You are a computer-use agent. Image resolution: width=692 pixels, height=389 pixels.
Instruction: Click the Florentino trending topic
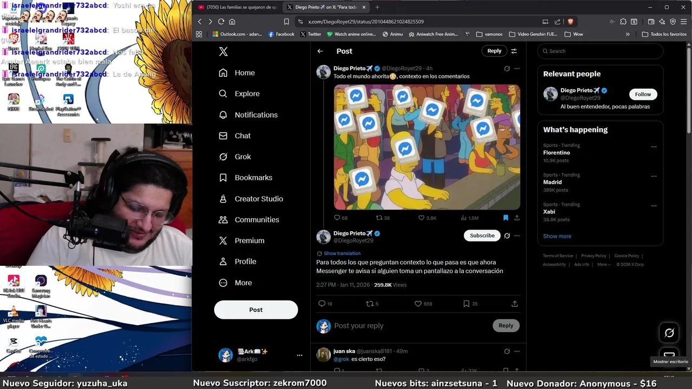coord(556,153)
